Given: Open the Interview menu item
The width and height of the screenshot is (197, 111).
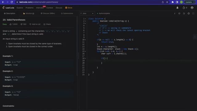Looking at the screenshot, I should (x=40, y=8).
